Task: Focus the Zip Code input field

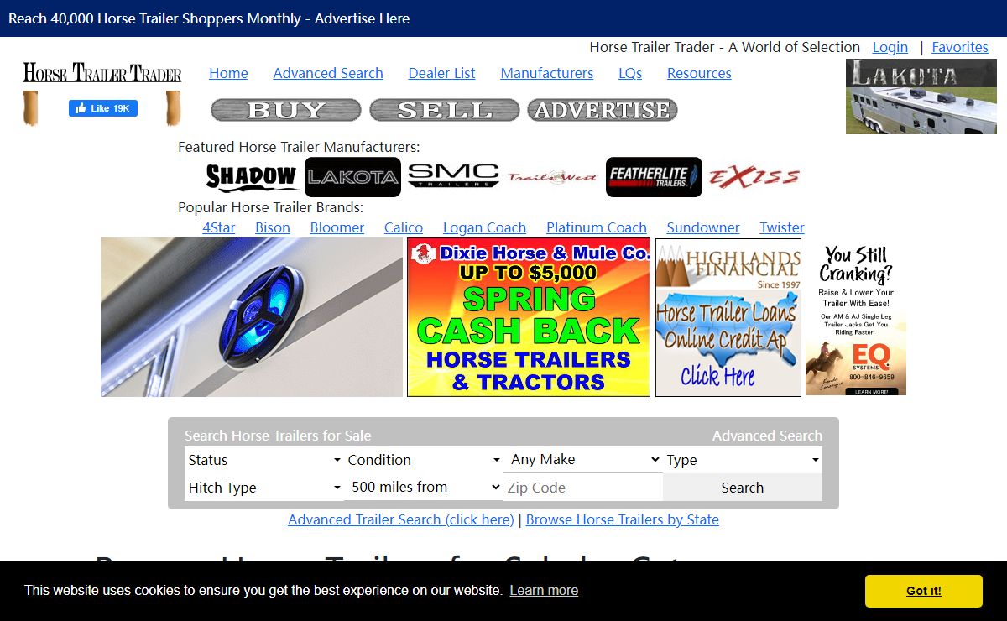Action: click(x=583, y=488)
